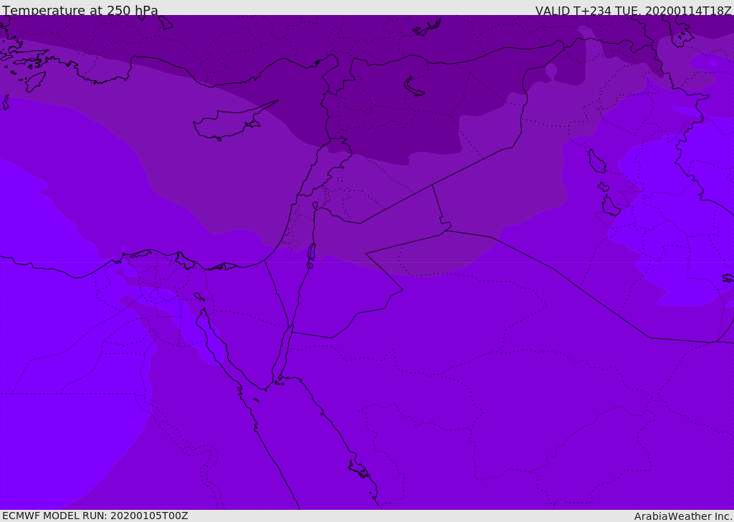The width and height of the screenshot is (734, 522).
Task: Click the 'ECMWF MODEL RUN: 20200105T00Z' text
Action: pyautogui.click(x=95, y=516)
